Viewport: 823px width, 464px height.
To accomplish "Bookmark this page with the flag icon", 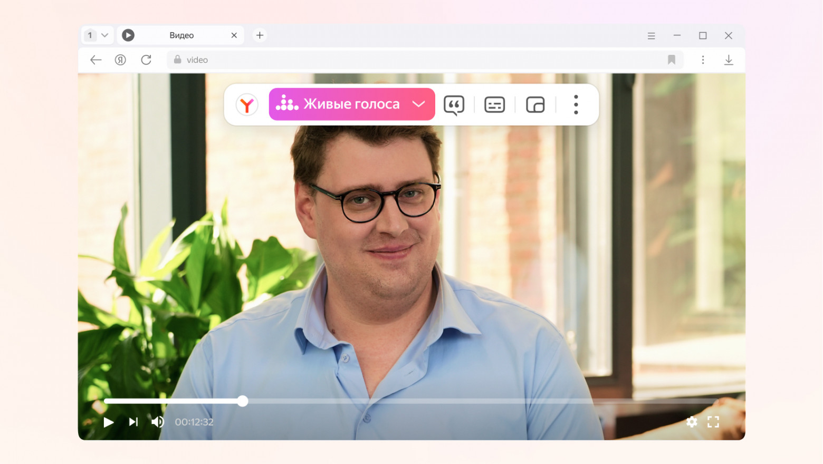I will (x=671, y=60).
